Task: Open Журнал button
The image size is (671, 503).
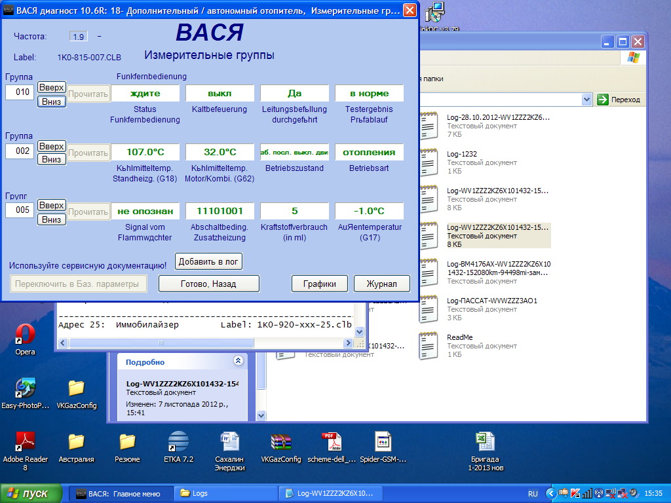Action: (x=382, y=284)
